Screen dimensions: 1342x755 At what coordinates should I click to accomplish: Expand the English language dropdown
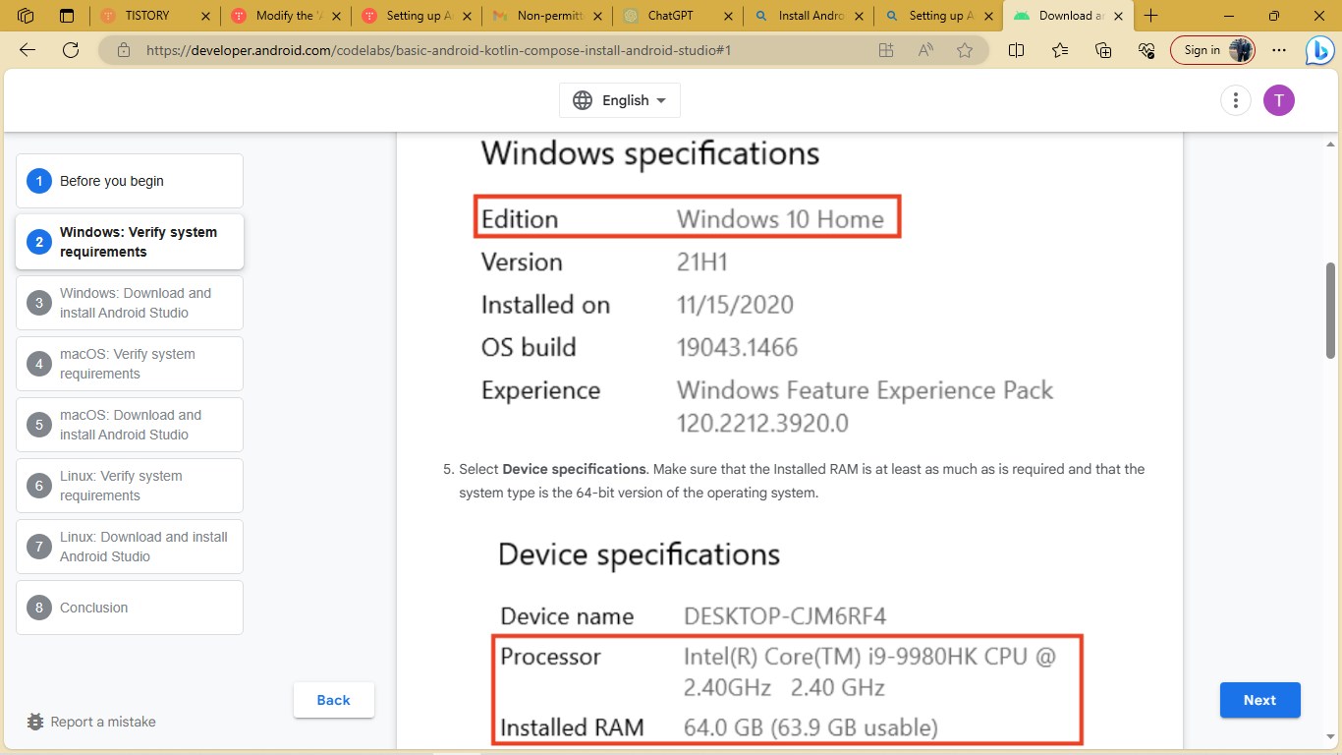pos(620,100)
